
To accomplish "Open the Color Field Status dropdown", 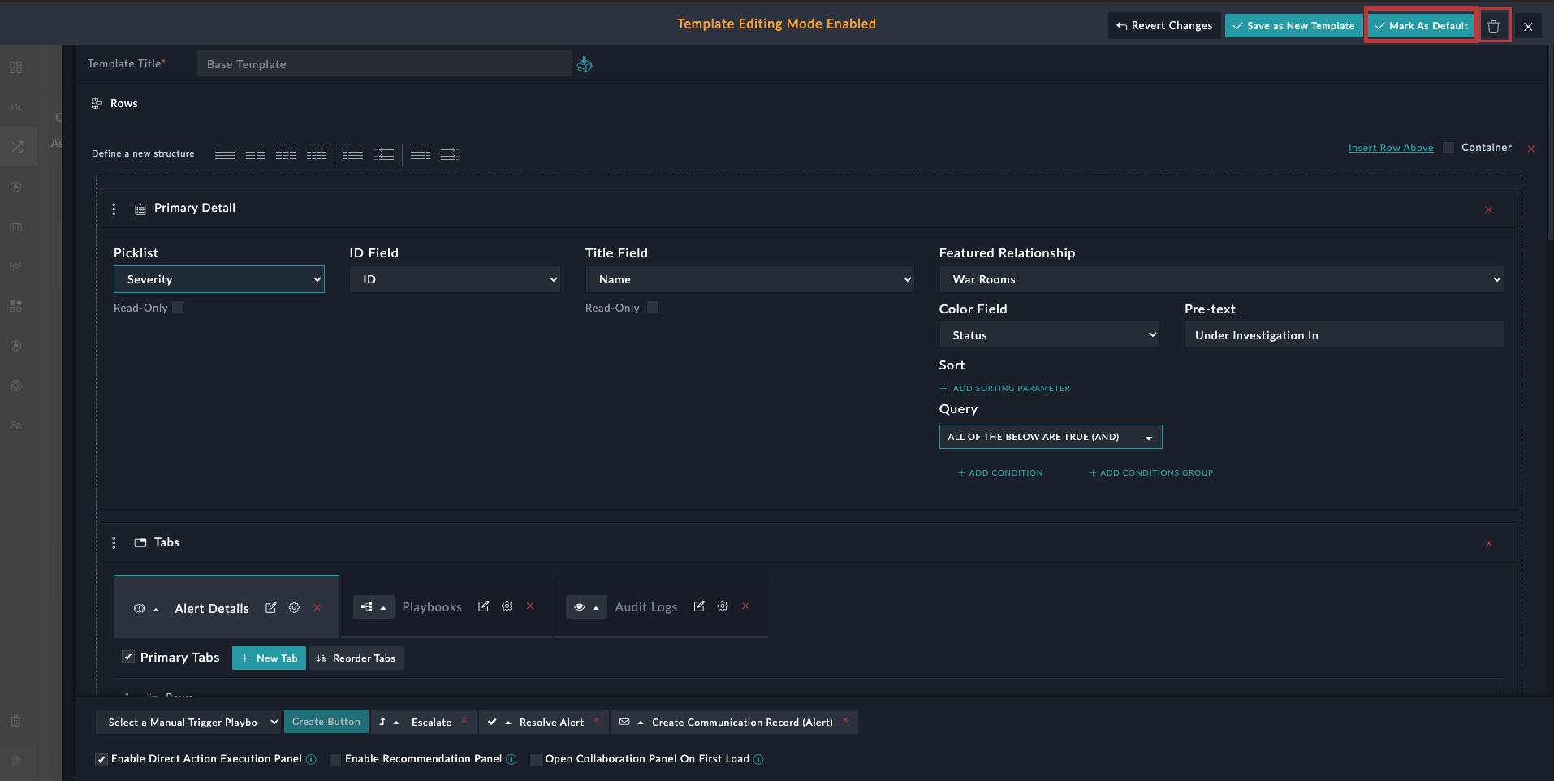I will pyautogui.click(x=1049, y=334).
